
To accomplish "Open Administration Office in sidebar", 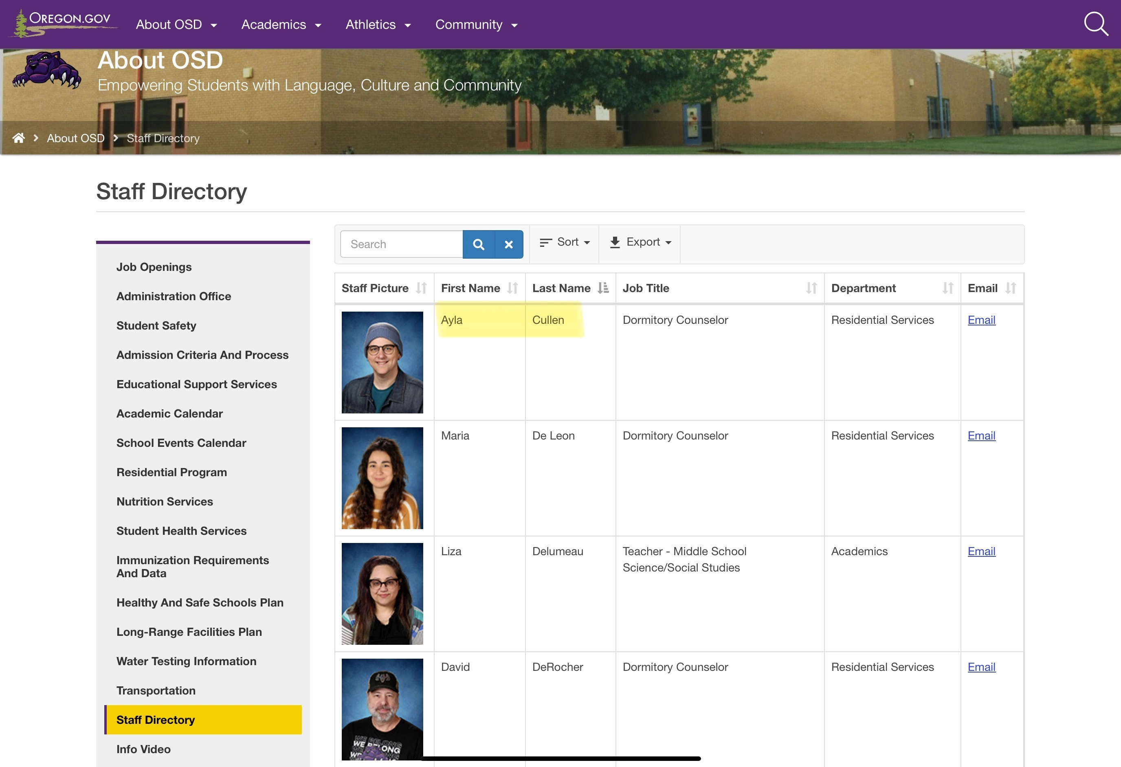I will [174, 296].
